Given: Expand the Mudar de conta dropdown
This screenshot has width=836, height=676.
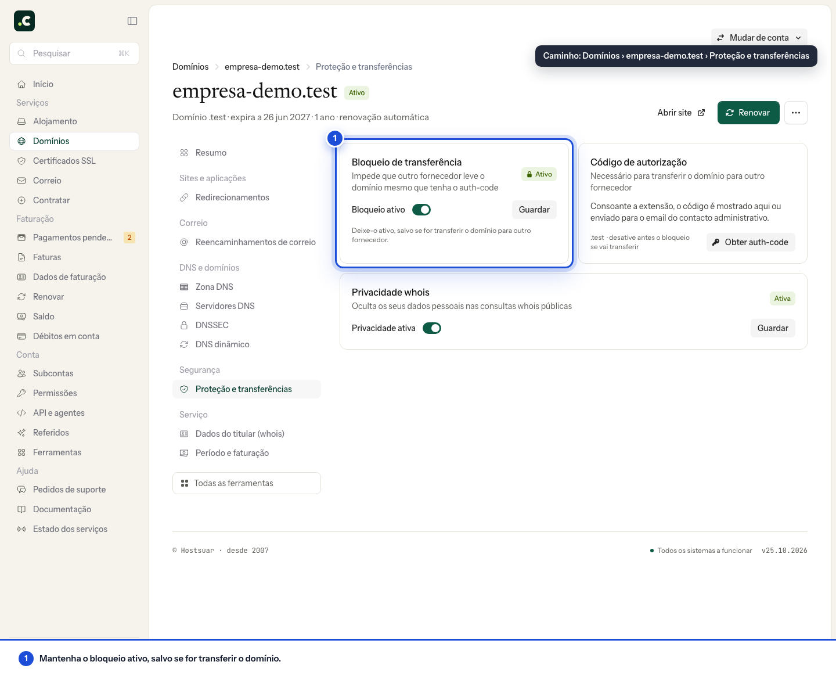Looking at the screenshot, I should (x=759, y=38).
